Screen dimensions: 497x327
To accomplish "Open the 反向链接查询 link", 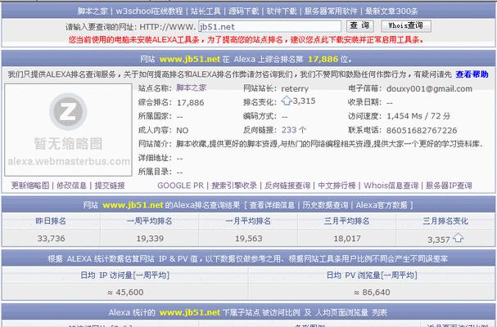I will point(287,186).
